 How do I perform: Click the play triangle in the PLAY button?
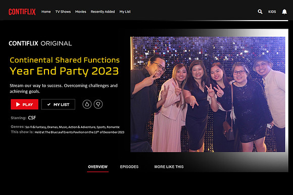click(x=18, y=104)
